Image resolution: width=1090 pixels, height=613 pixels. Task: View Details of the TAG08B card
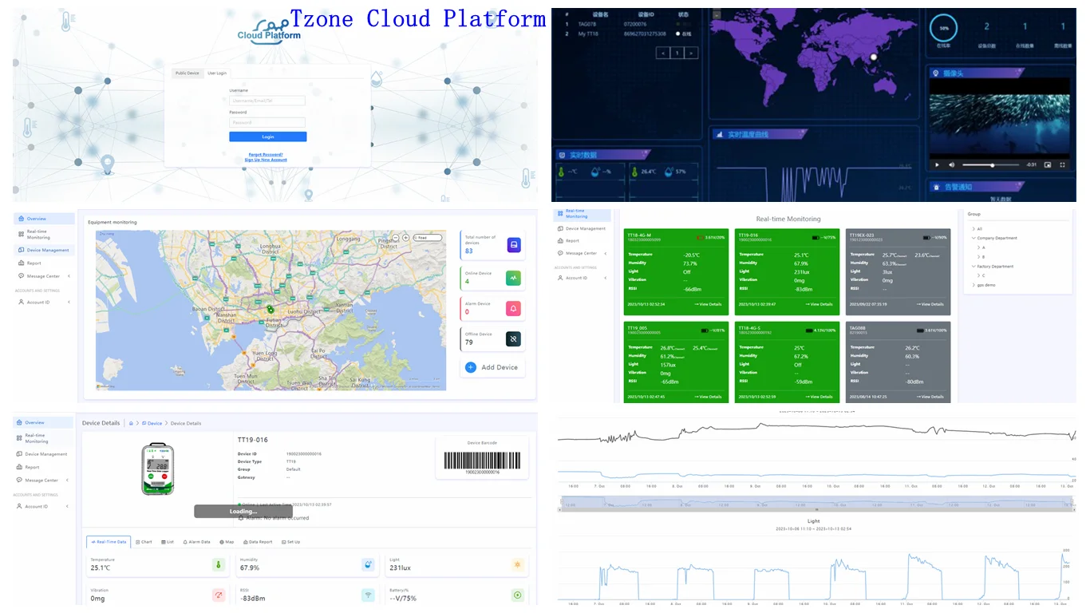[930, 397]
